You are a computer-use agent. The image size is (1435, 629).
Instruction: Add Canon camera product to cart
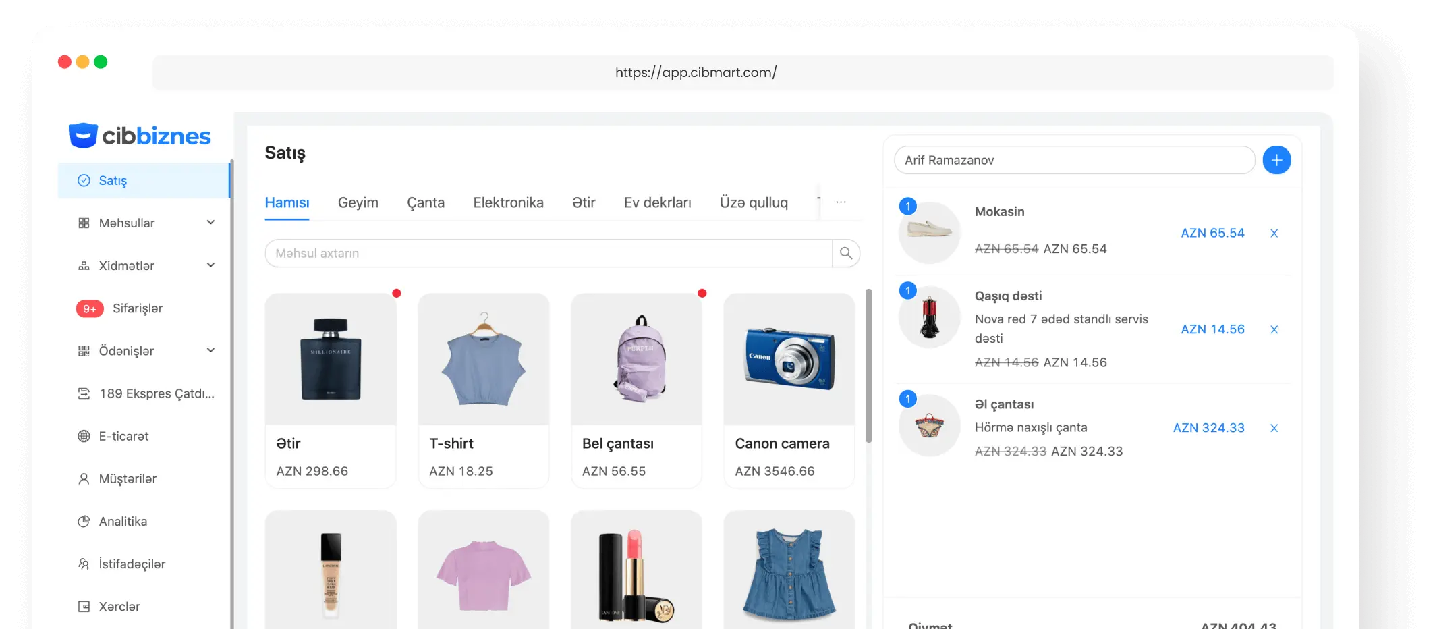789,389
